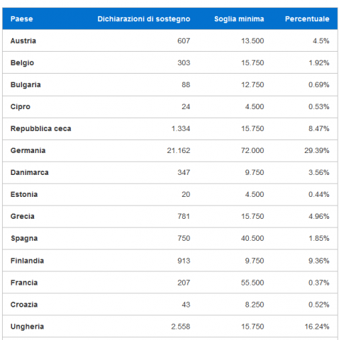The width and height of the screenshot is (339, 340).
Task: Select the Belgio country cell
Action: 22,63
